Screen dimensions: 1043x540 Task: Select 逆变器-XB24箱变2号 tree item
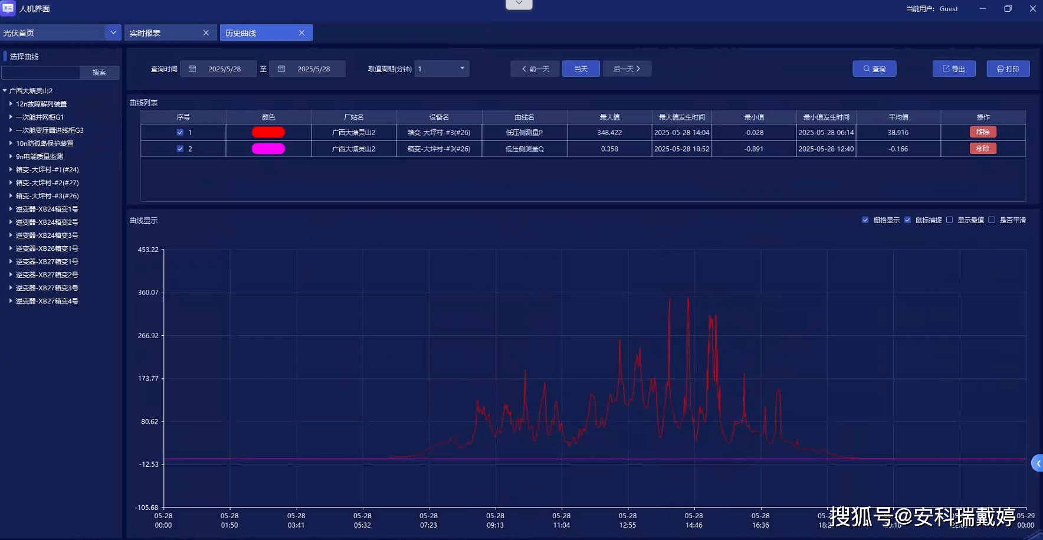47,222
